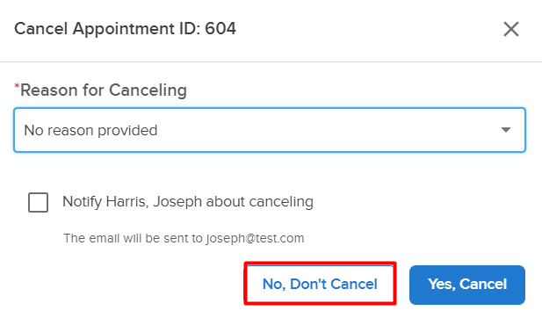Dismiss the dialog using the X icon
The height and width of the screenshot is (318, 542).
tap(511, 29)
